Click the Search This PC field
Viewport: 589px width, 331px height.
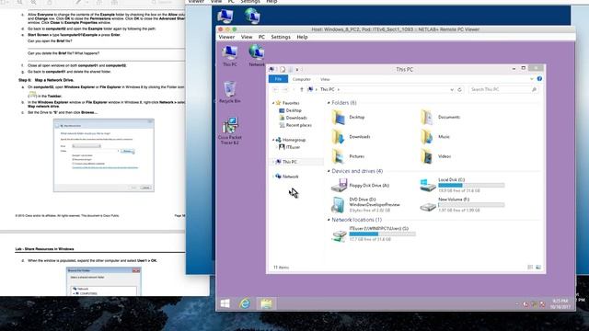[x=503, y=90]
